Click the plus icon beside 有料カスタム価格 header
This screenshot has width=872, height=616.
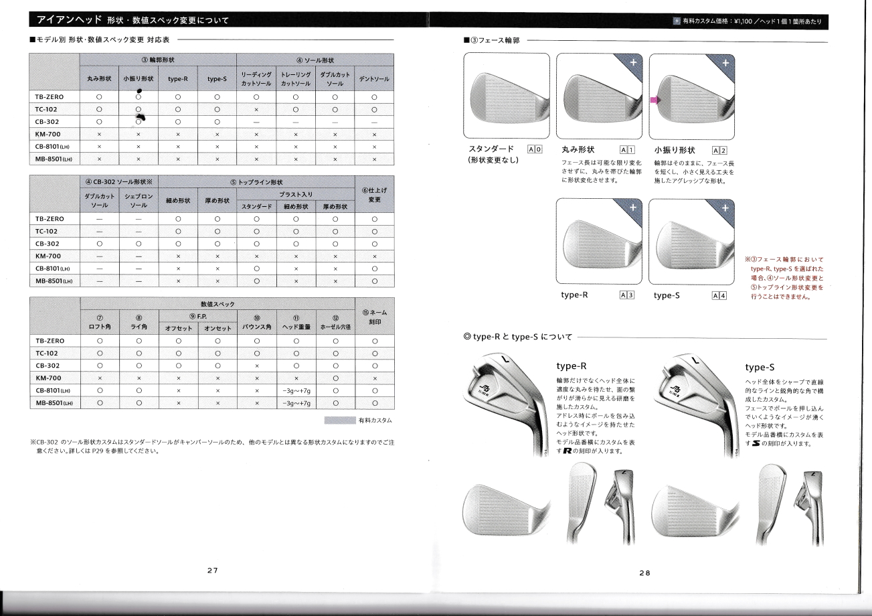pyautogui.click(x=677, y=22)
